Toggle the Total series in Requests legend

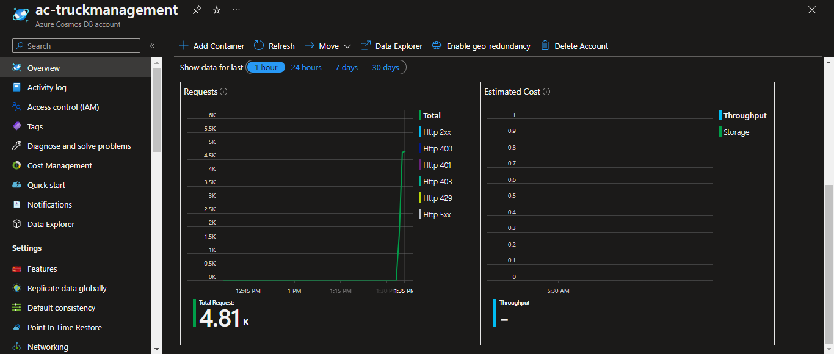[x=430, y=115]
